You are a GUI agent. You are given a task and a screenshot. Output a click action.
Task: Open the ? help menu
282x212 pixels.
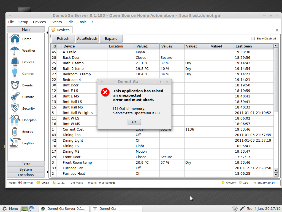pos(92,22)
